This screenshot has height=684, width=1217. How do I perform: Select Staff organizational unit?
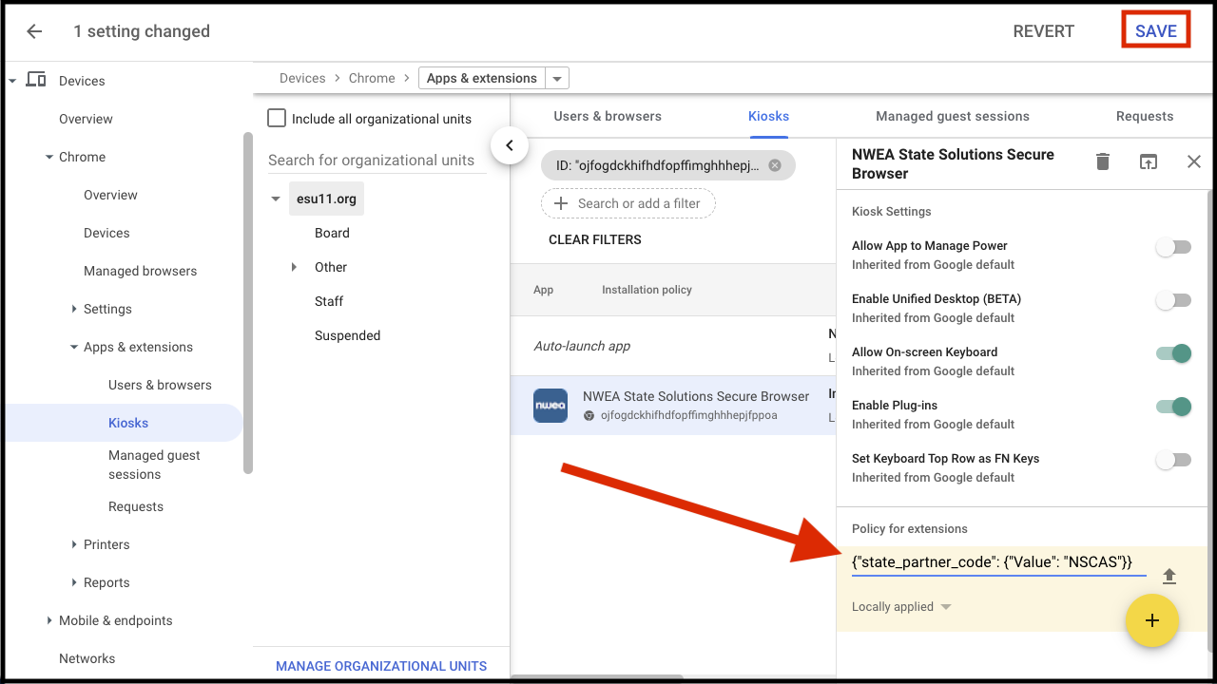(329, 301)
